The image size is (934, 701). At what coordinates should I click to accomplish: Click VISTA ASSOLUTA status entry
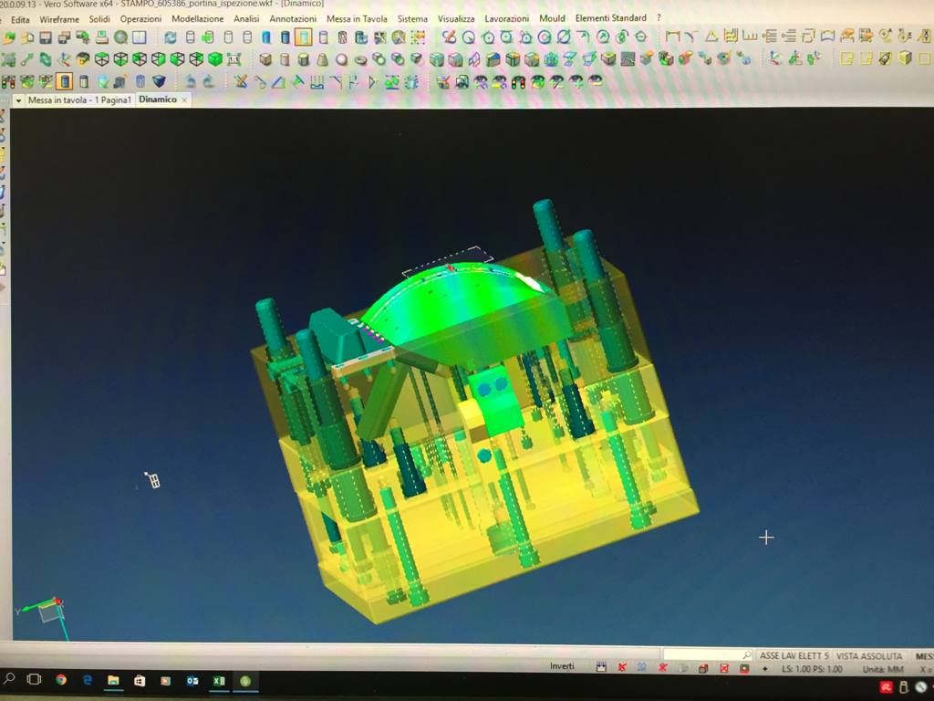[x=869, y=655]
